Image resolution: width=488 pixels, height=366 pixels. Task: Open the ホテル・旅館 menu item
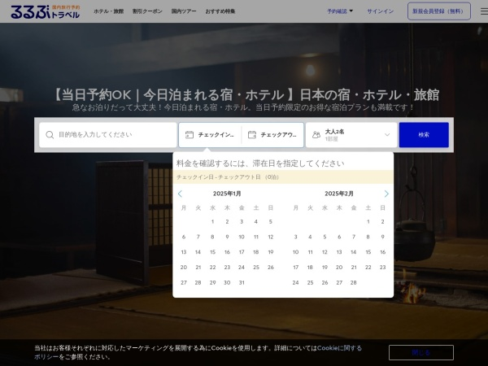pyautogui.click(x=108, y=11)
